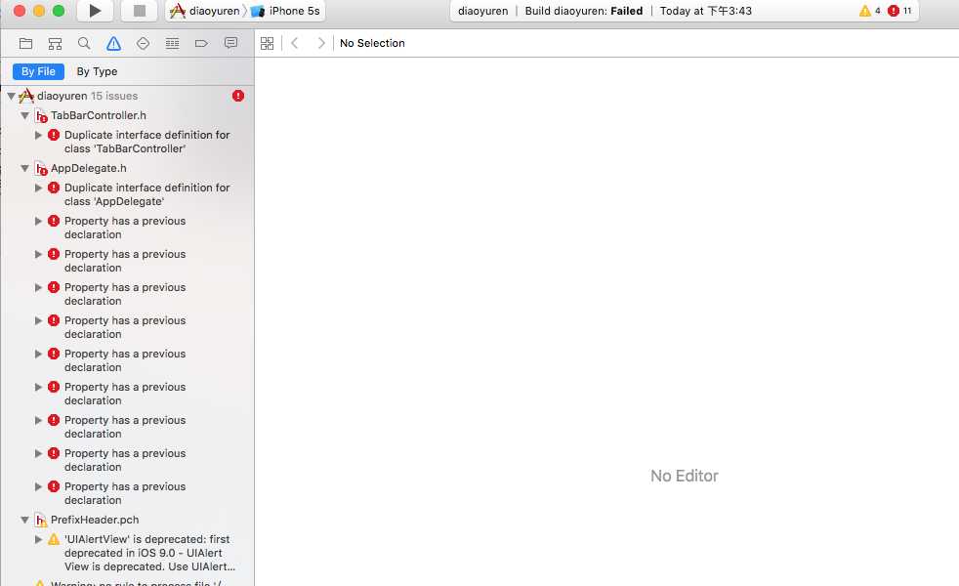Image resolution: width=959 pixels, height=586 pixels.
Task: Choose the iPhone 5s destination device
Action: (x=285, y=11)
